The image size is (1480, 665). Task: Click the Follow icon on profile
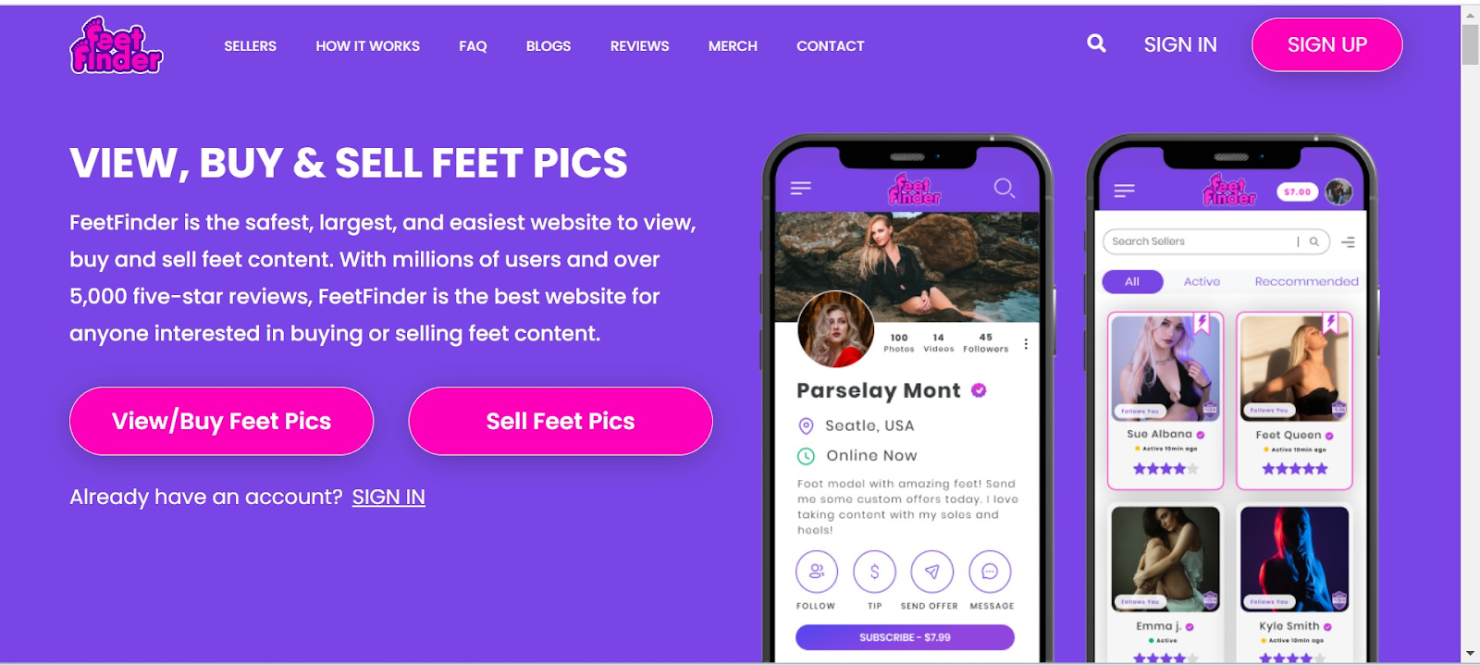coord(817,572)
